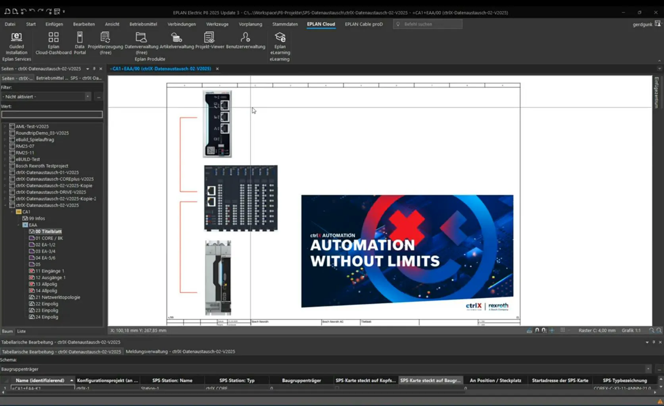Open Guided Installation in the ribbon
Viewport: 664px width, 406px height.
[16, 43]
